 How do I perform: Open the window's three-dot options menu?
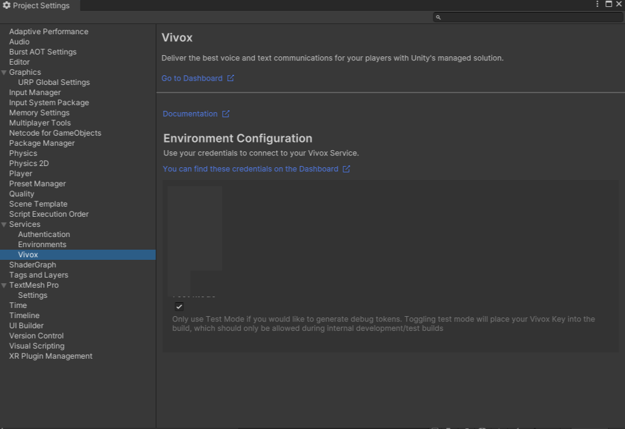597,4
